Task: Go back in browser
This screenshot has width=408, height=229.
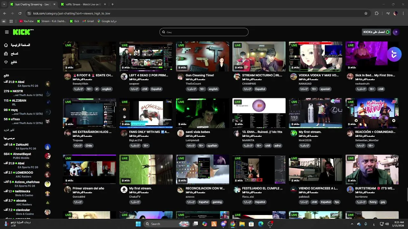Action: pyautogui.click(x=4, y=13)
